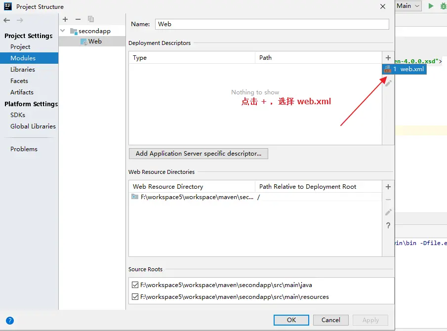Image resolution: width=447 pixels, height=331 pixels.
Task: Open the Project settings page
Action: (x=20, y=47)
